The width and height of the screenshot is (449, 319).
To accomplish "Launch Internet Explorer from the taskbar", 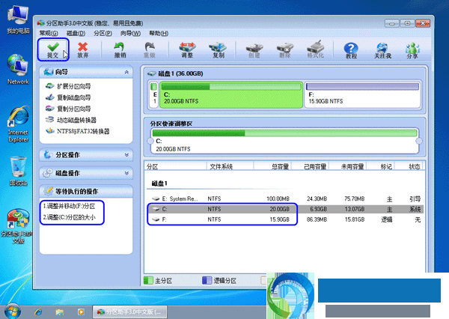I will point(38,312).
